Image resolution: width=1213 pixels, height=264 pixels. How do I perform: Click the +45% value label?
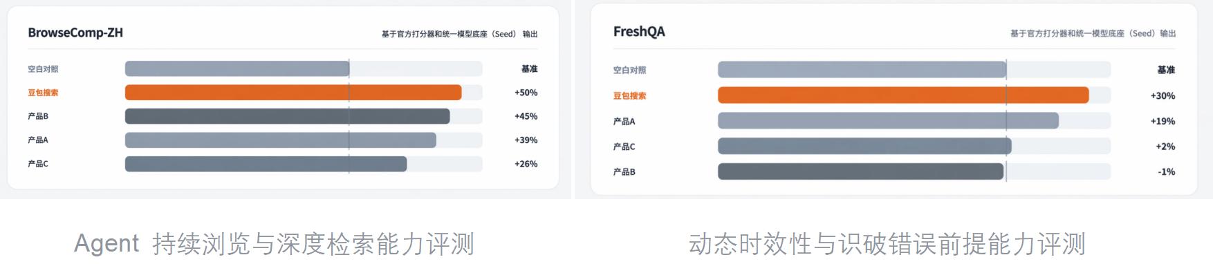(x=526, y=116)
